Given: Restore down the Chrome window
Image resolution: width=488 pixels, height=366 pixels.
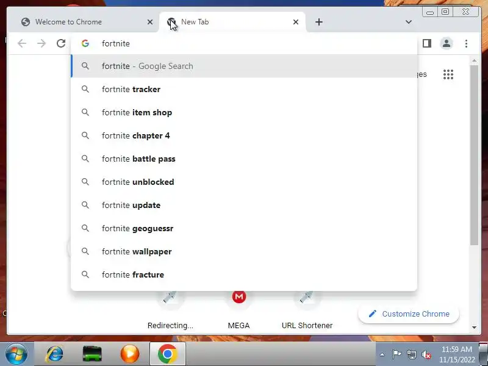Looking at the screenshot, I should (x=445, y=12).
